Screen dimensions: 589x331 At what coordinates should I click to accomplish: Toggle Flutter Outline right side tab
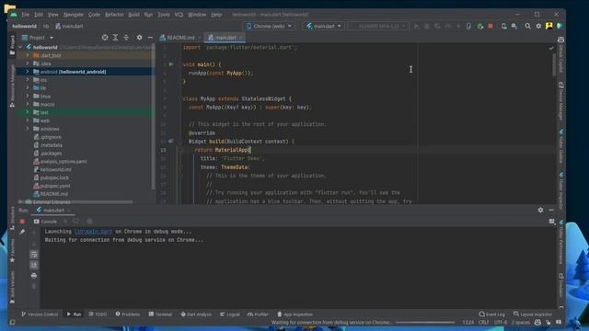[560, 146]
